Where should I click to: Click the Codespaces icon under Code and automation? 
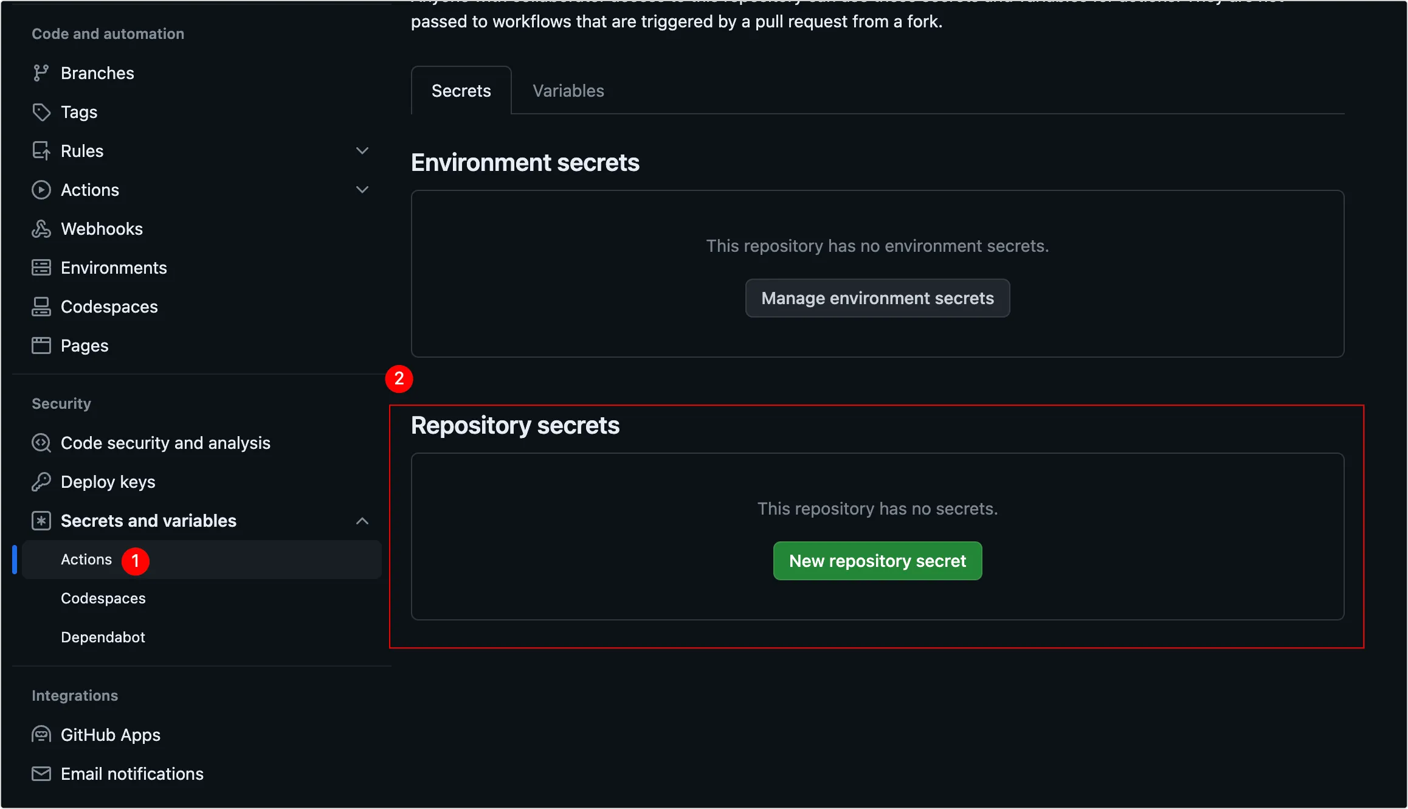click(x=41, y=307)
